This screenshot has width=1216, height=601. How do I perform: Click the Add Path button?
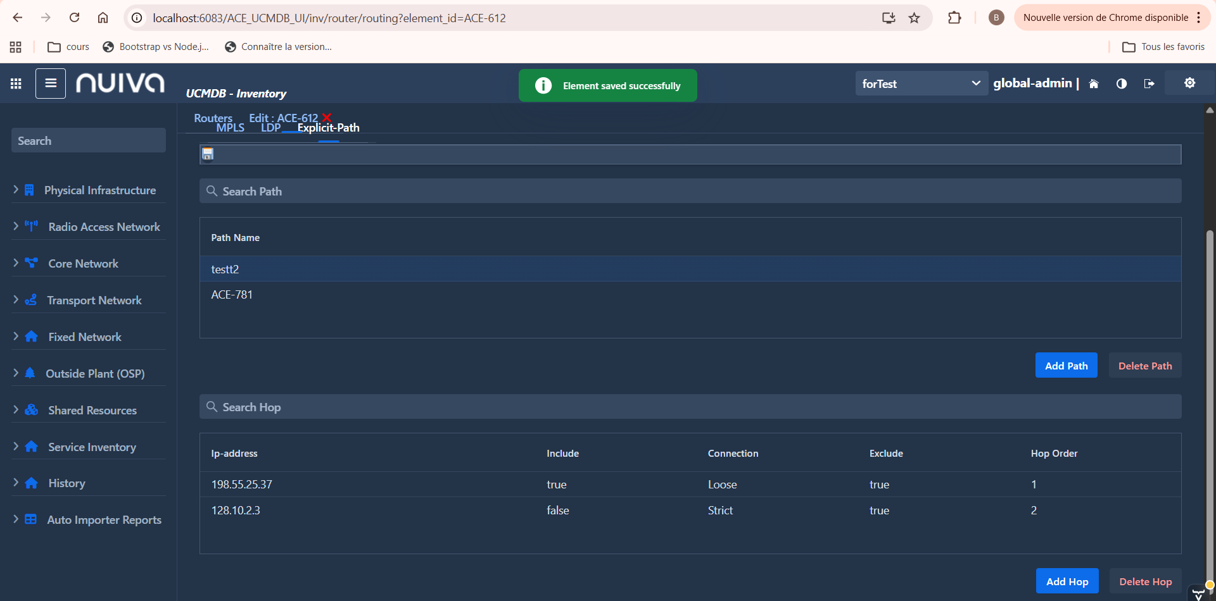(x=1066, y=366)
